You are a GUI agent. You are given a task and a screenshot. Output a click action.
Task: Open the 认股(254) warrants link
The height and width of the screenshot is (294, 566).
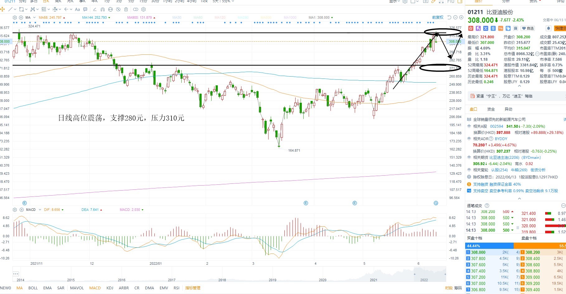499,170
